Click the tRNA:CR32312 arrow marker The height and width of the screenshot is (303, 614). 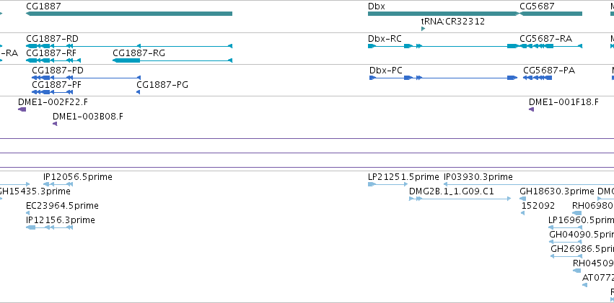click(x=423, y=29)
